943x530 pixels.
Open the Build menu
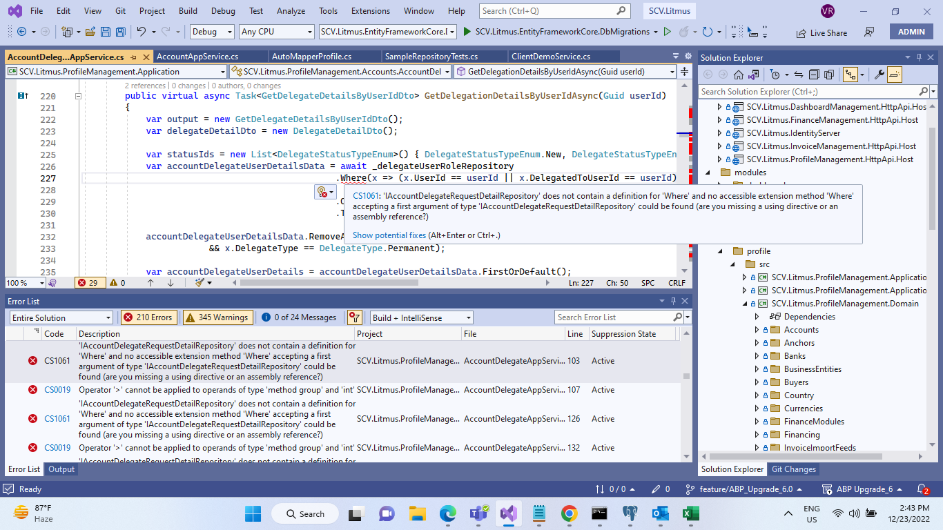coord(188,11)
